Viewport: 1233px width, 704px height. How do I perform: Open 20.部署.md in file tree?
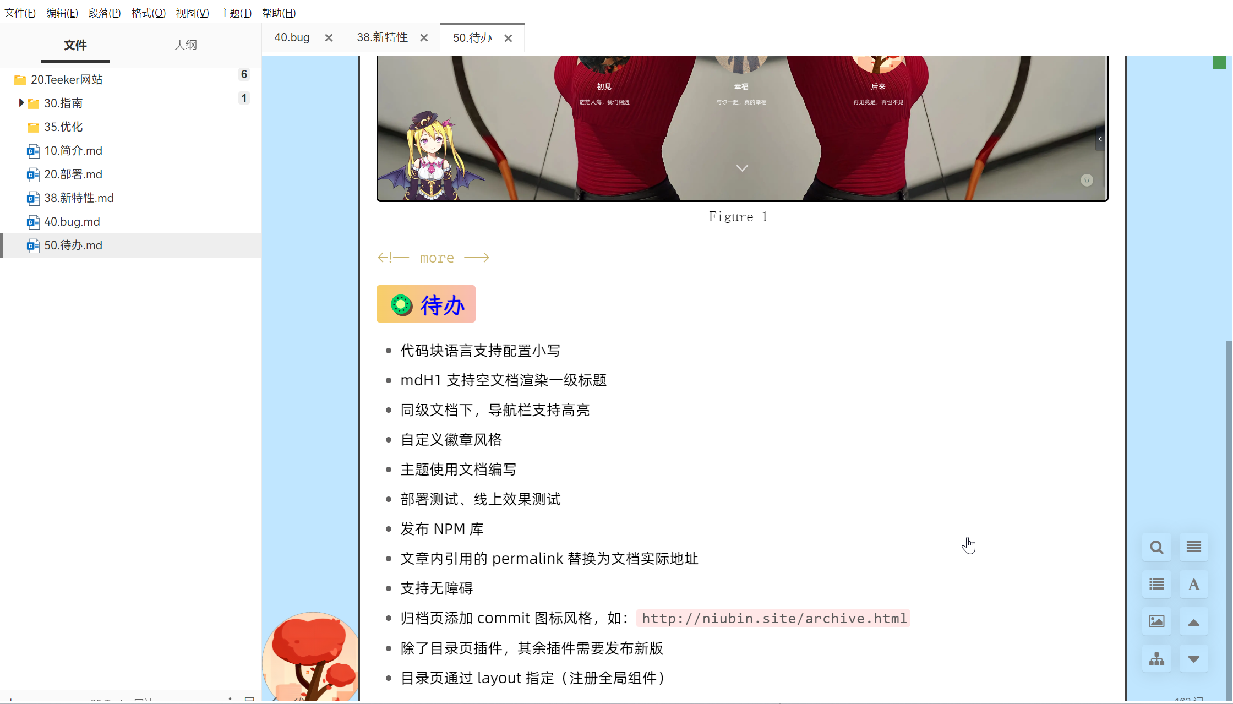tap(73, 174)
